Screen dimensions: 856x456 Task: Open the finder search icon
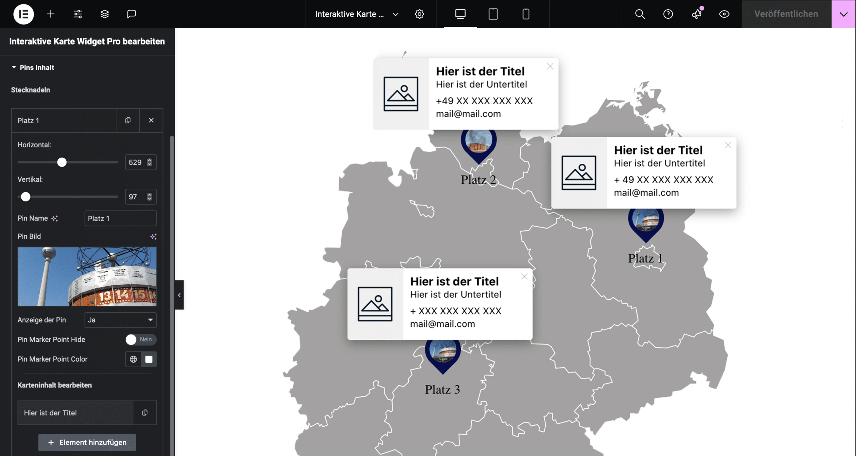click(640, 14)
